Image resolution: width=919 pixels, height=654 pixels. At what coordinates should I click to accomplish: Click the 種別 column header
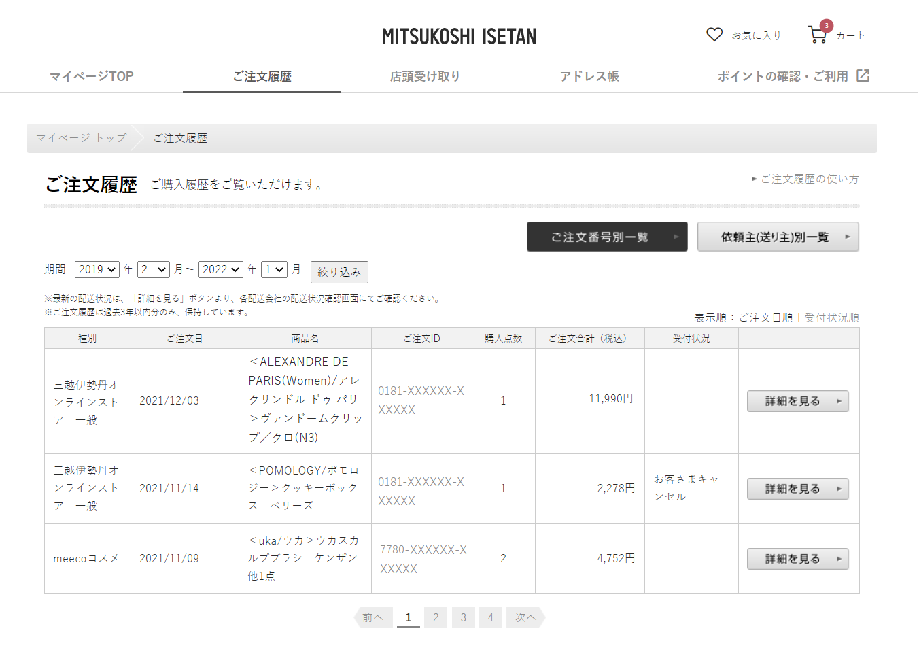88,338
